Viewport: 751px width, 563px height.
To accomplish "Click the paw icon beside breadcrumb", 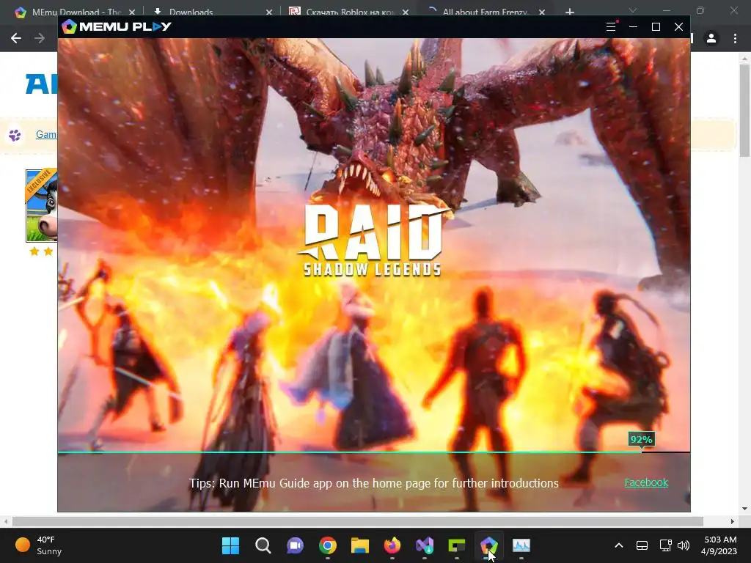I will [x=15, y=136].
